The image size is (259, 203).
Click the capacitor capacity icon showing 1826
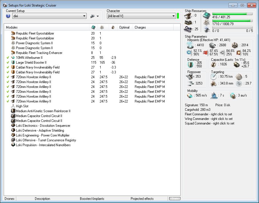213,65
